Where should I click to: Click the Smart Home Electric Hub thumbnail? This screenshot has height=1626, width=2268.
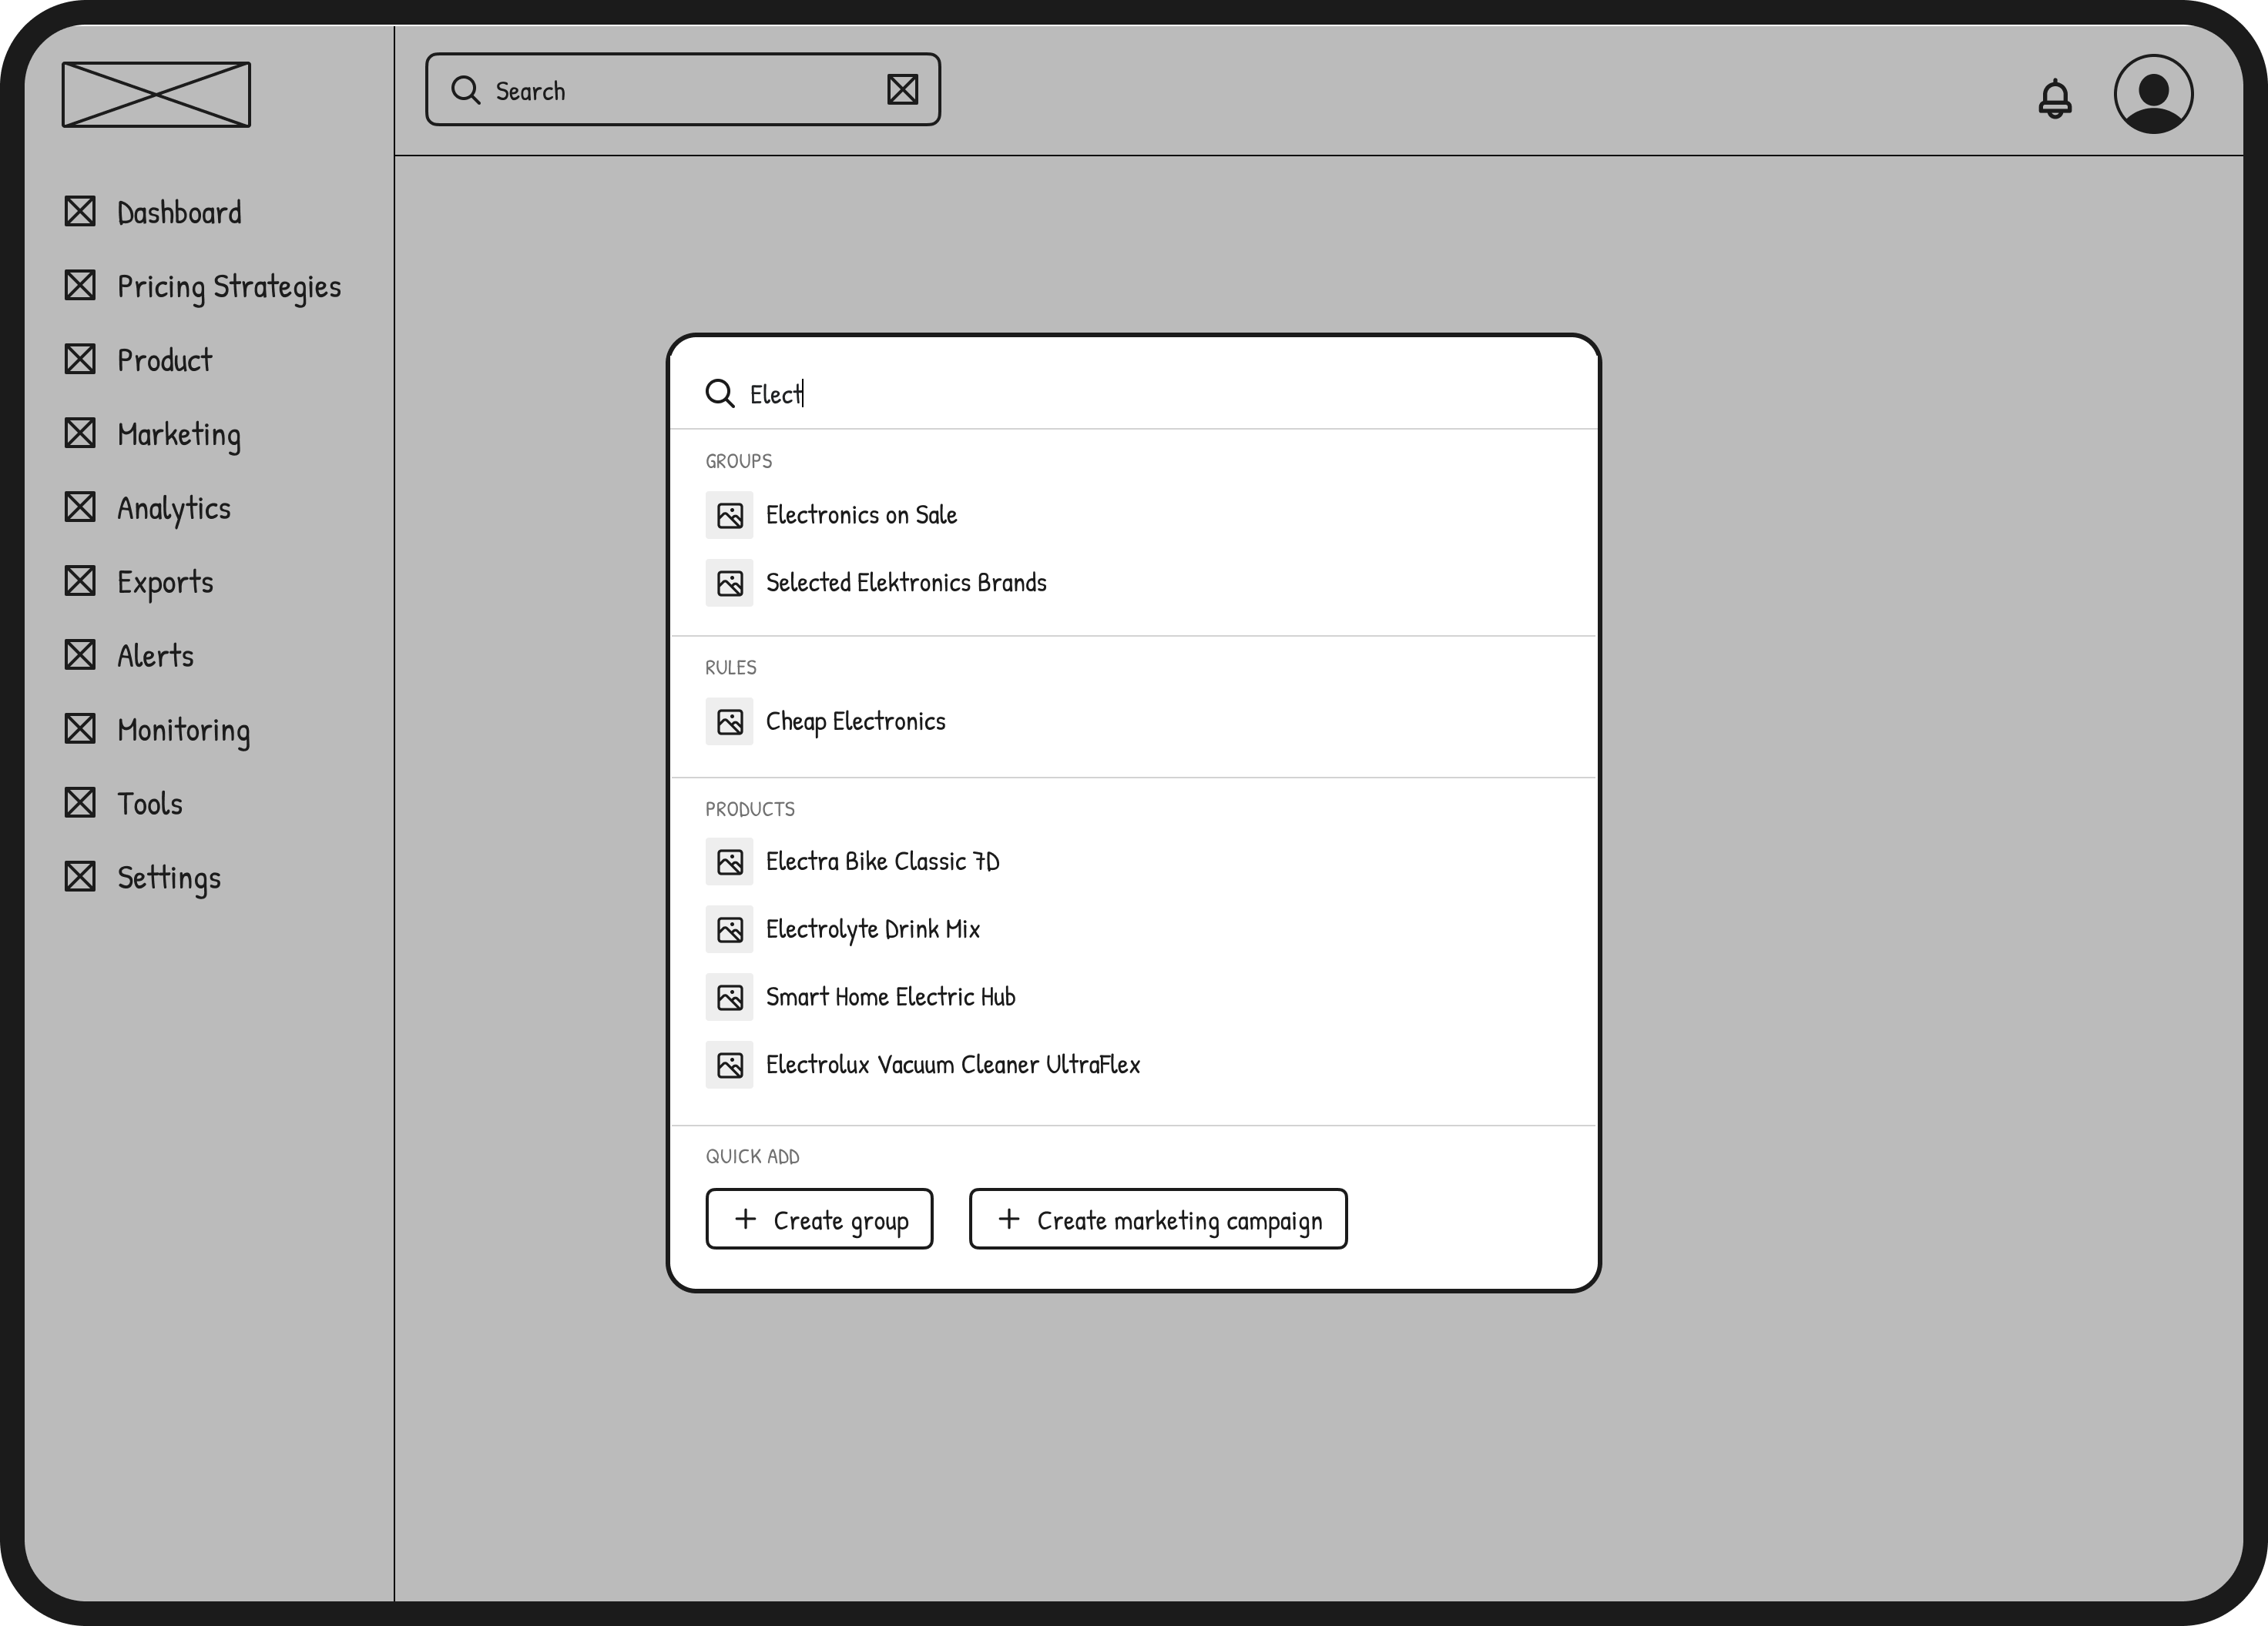click(729, 997)
